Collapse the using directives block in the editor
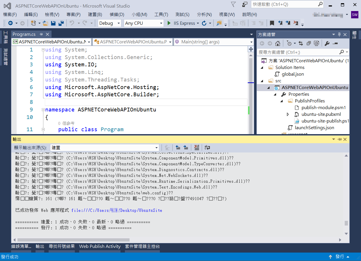 coord(43,50)
